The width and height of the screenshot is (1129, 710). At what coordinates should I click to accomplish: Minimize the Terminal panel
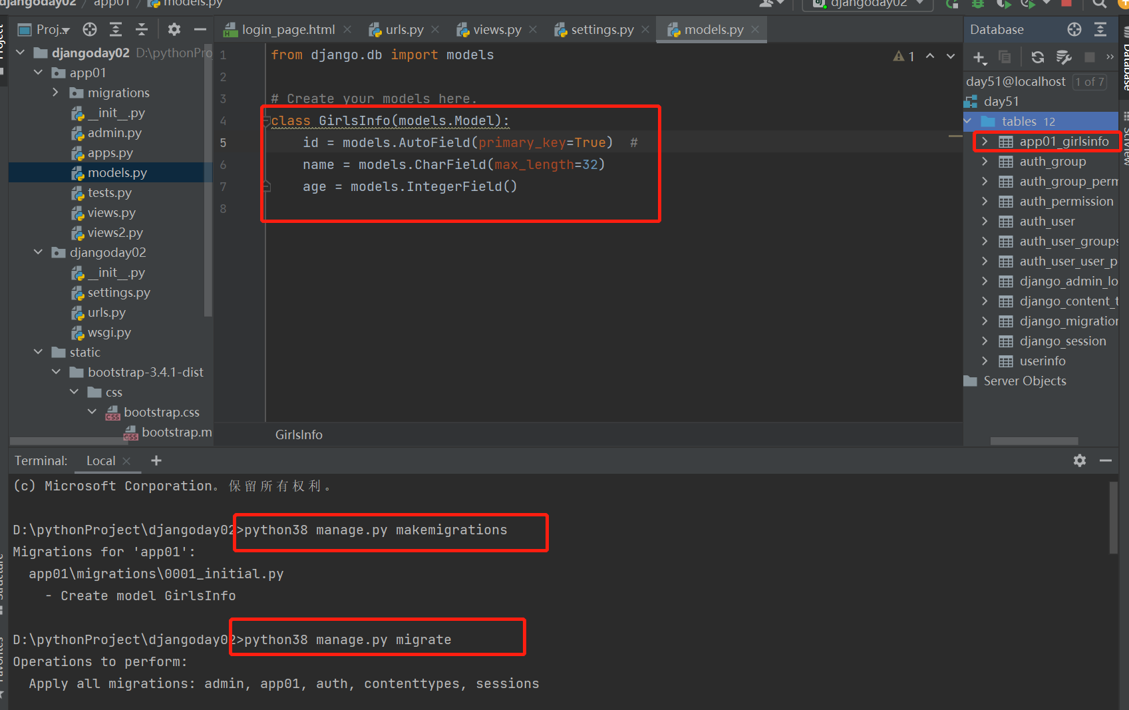tap(1106, 460)
